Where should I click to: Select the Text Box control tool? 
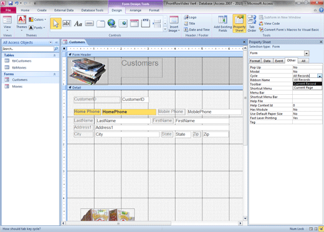67,23
